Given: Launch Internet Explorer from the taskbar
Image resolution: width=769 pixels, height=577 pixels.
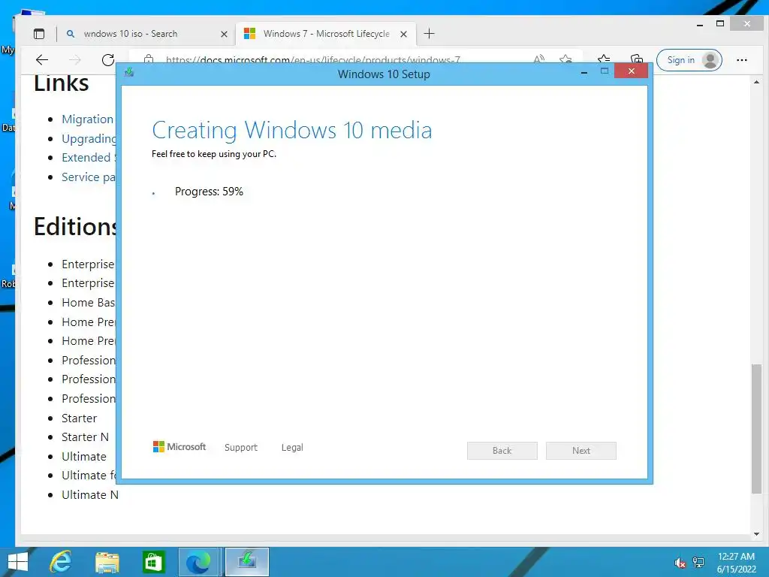Looking at the screenshot, I should (61, 562).
